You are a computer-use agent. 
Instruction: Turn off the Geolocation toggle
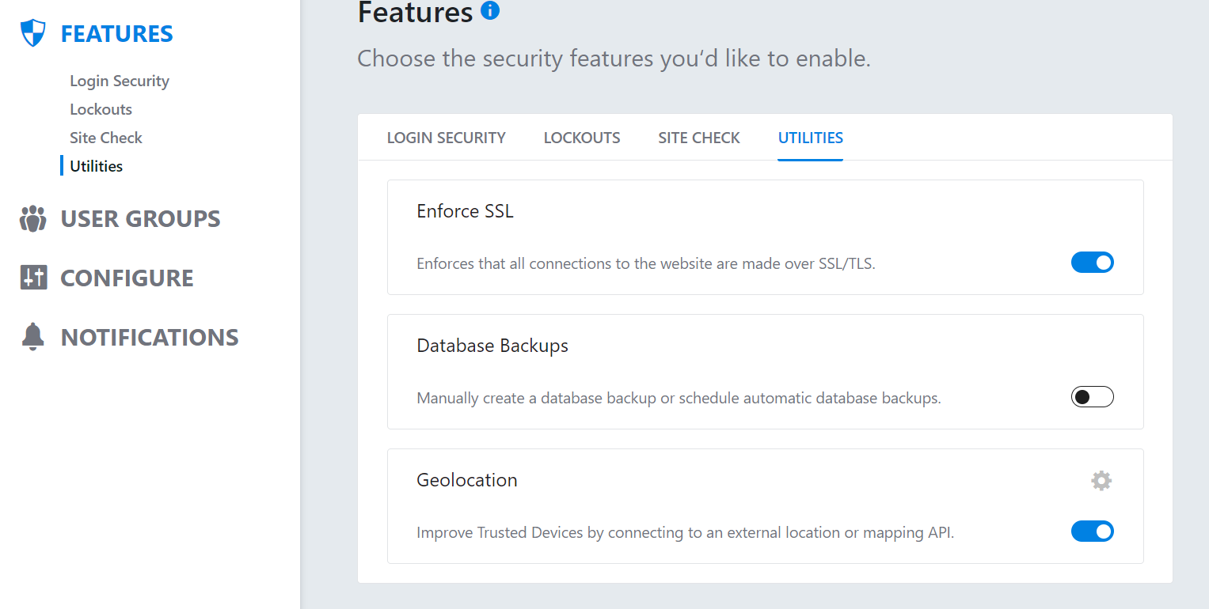coord(1092,531)
